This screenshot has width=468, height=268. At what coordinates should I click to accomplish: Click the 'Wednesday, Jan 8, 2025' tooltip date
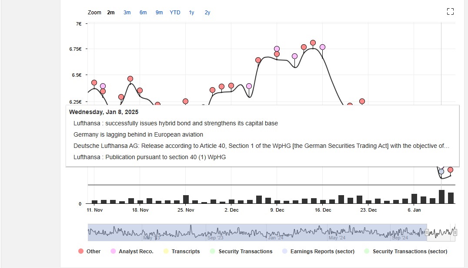(x=104, y=112)
